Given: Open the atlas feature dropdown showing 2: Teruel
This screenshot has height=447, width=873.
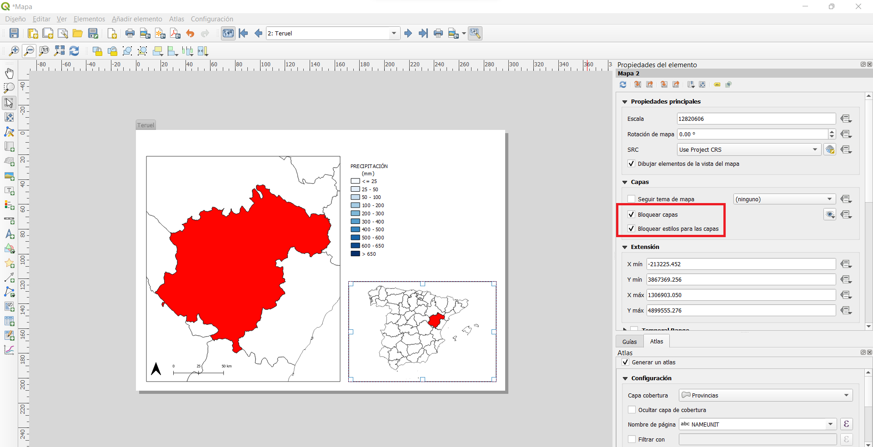Looking at the screenshot, I should pos(393,33).
